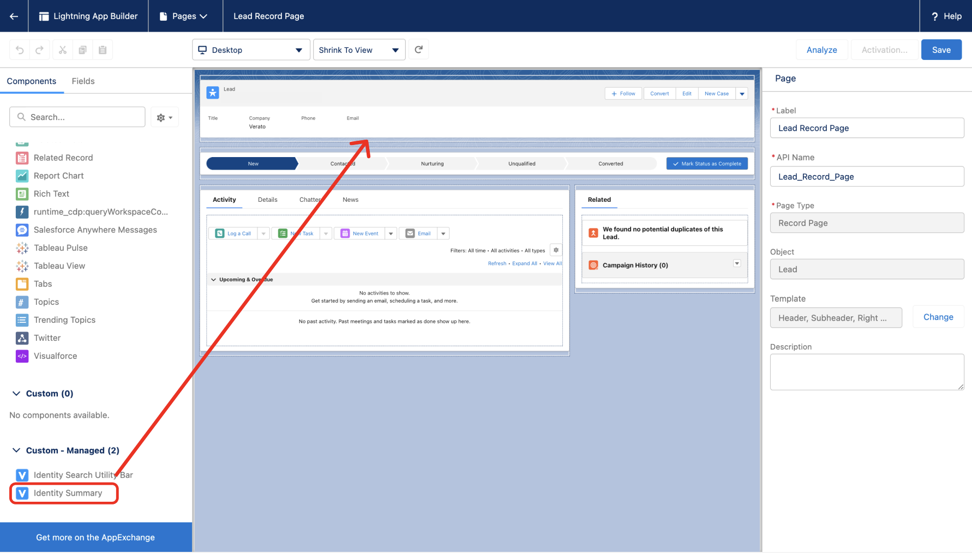This screenshot has width=972, height=553.
Task: Click Mark Status as Complete button
Action: click(707, 164)
